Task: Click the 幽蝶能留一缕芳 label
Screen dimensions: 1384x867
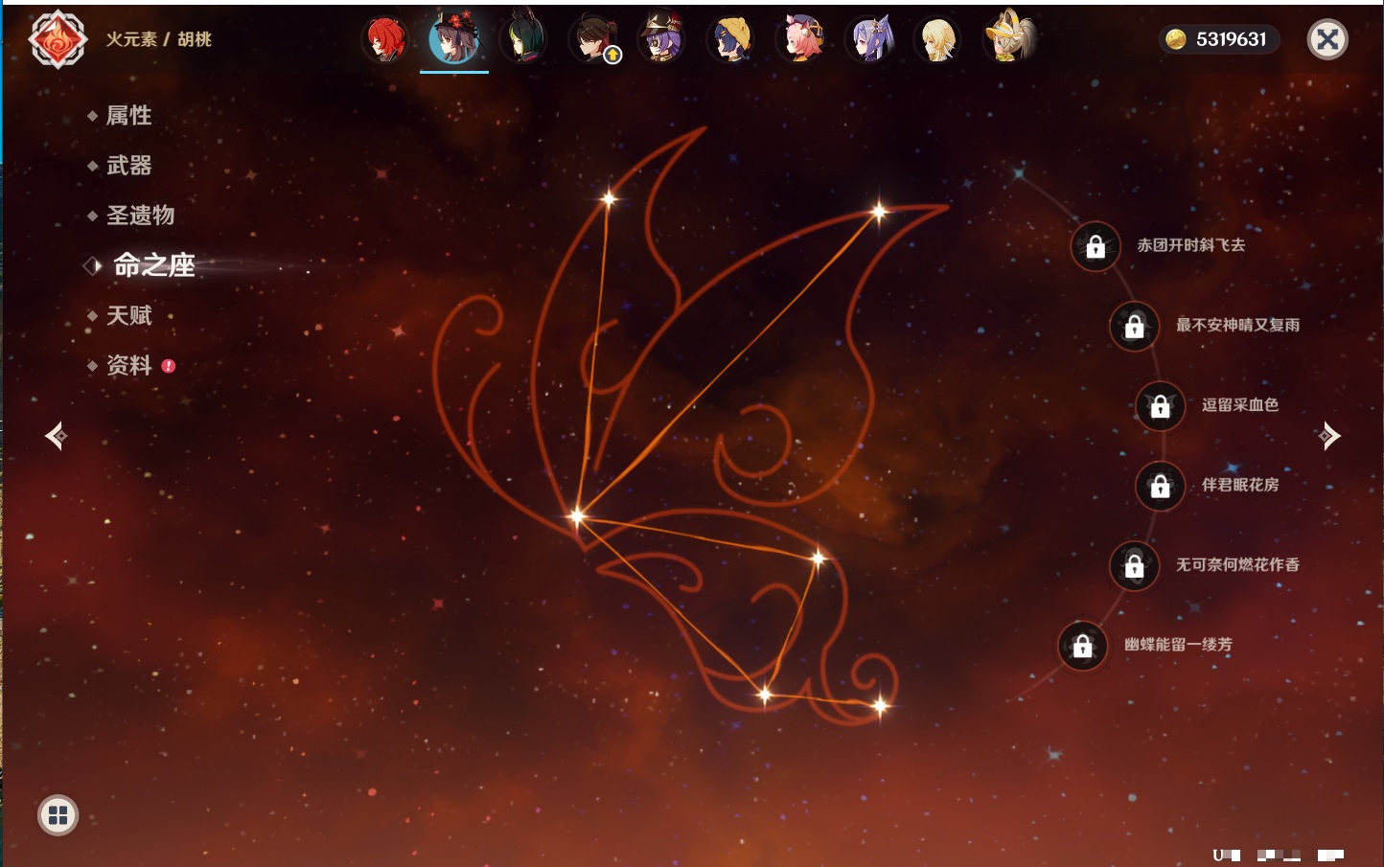Action: click(x=1179, y=645)
